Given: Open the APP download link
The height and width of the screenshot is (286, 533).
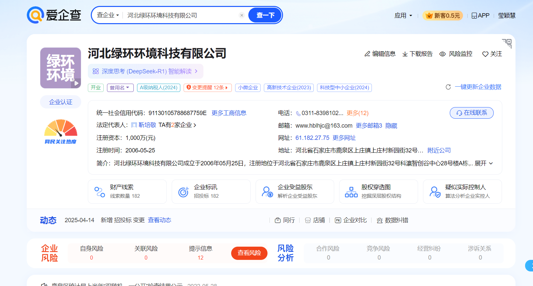Looking at the screenshot, I should 480,16.
